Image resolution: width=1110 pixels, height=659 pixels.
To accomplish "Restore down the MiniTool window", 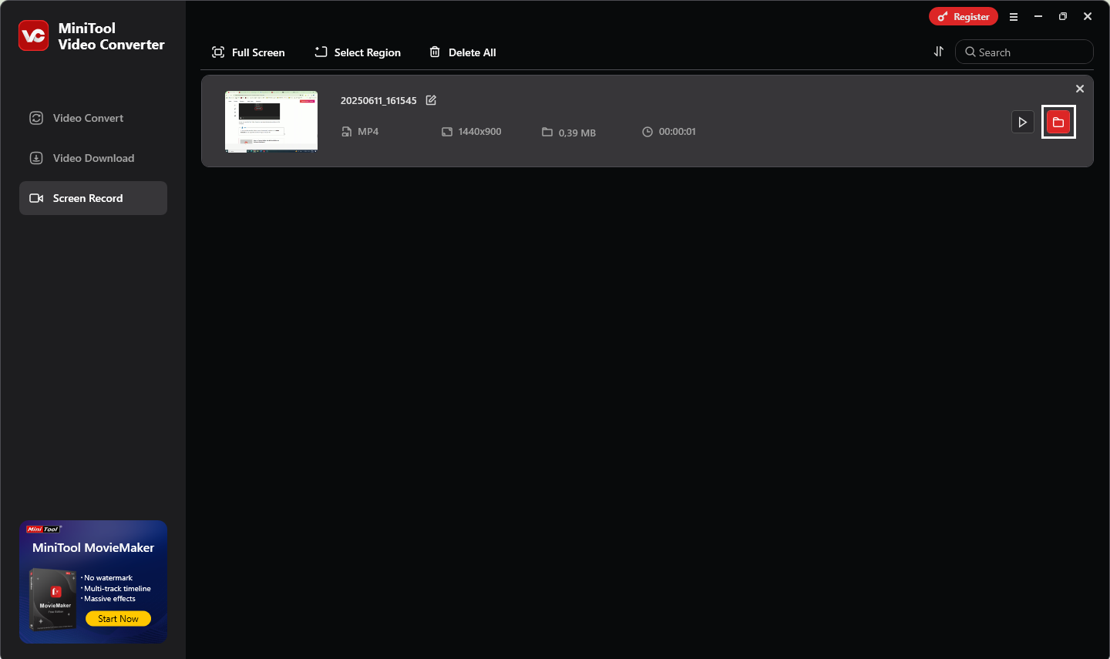I will [1063, 16].
